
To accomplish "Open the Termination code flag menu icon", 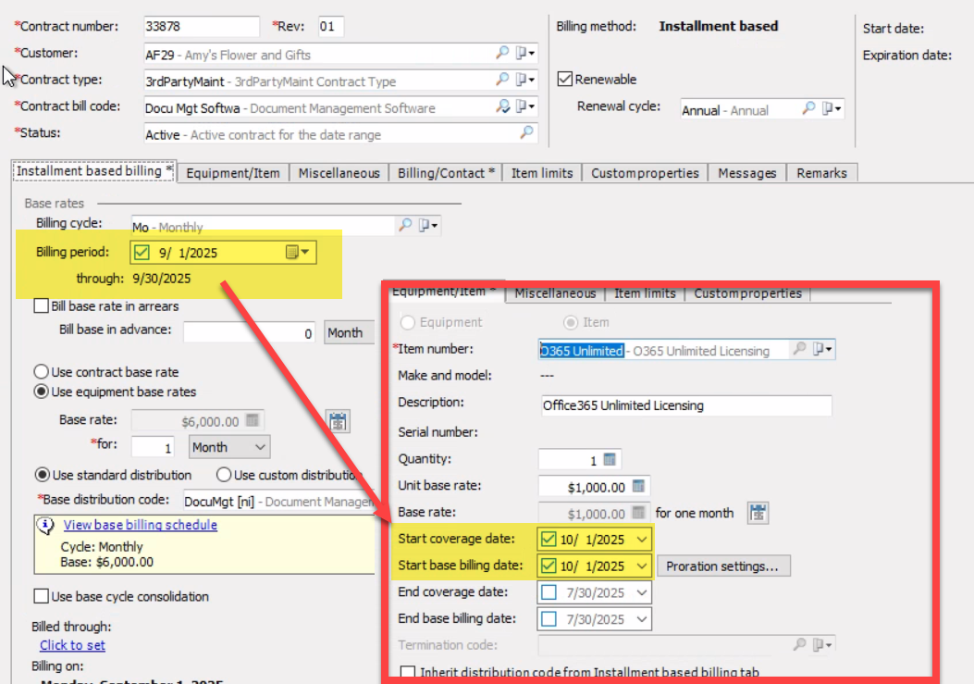I will 822,645.
